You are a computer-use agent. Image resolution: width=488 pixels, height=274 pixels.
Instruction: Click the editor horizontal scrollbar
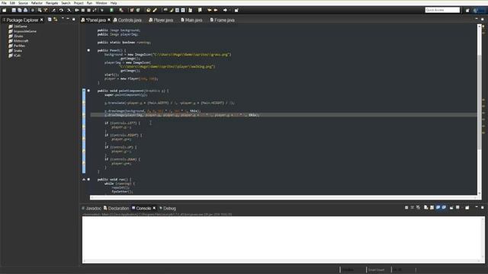coord(283,198)
